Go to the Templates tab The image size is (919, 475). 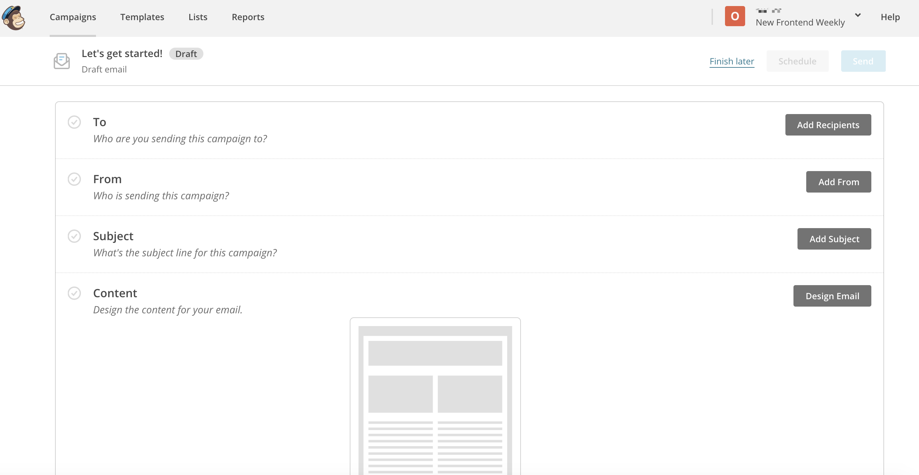click(142, 17)
